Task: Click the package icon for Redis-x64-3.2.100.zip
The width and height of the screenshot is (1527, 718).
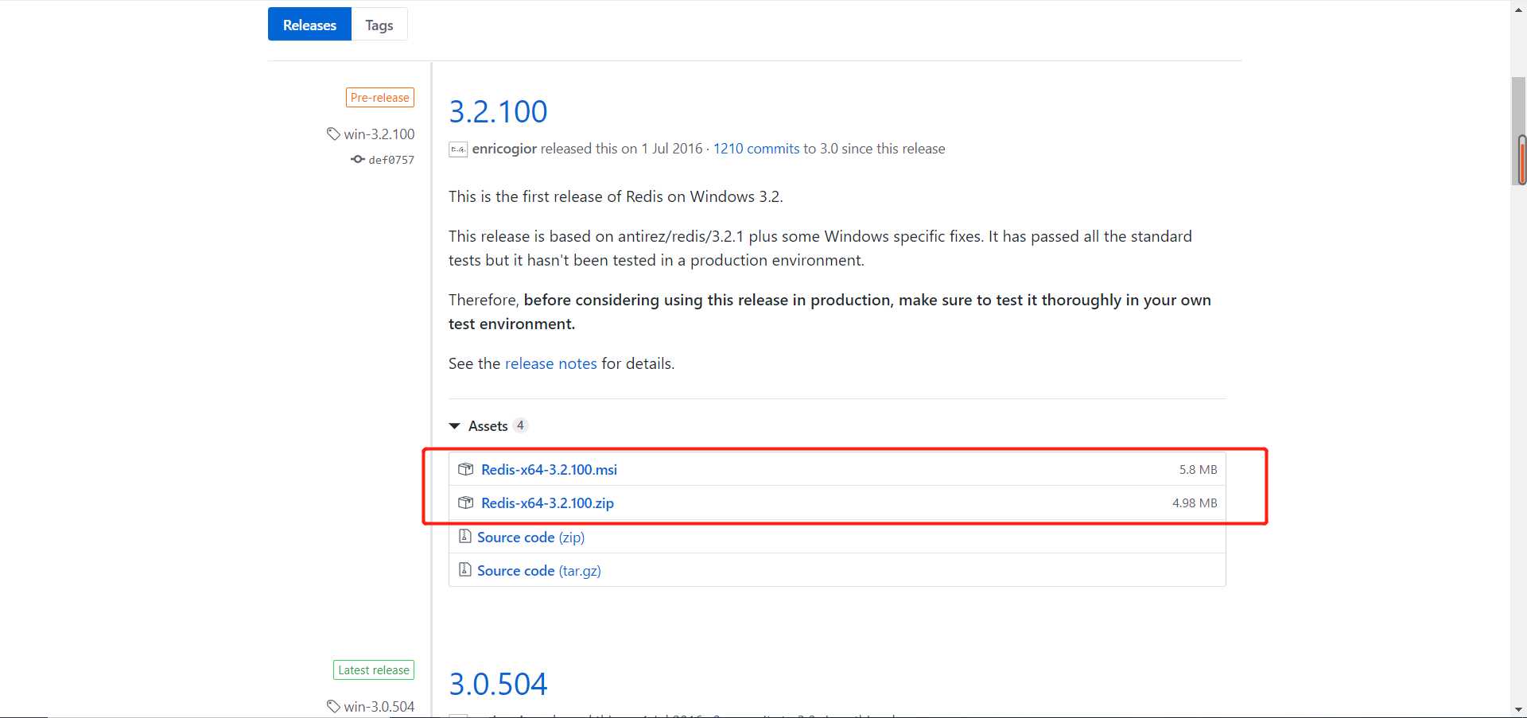Action: tap(466, 503)
